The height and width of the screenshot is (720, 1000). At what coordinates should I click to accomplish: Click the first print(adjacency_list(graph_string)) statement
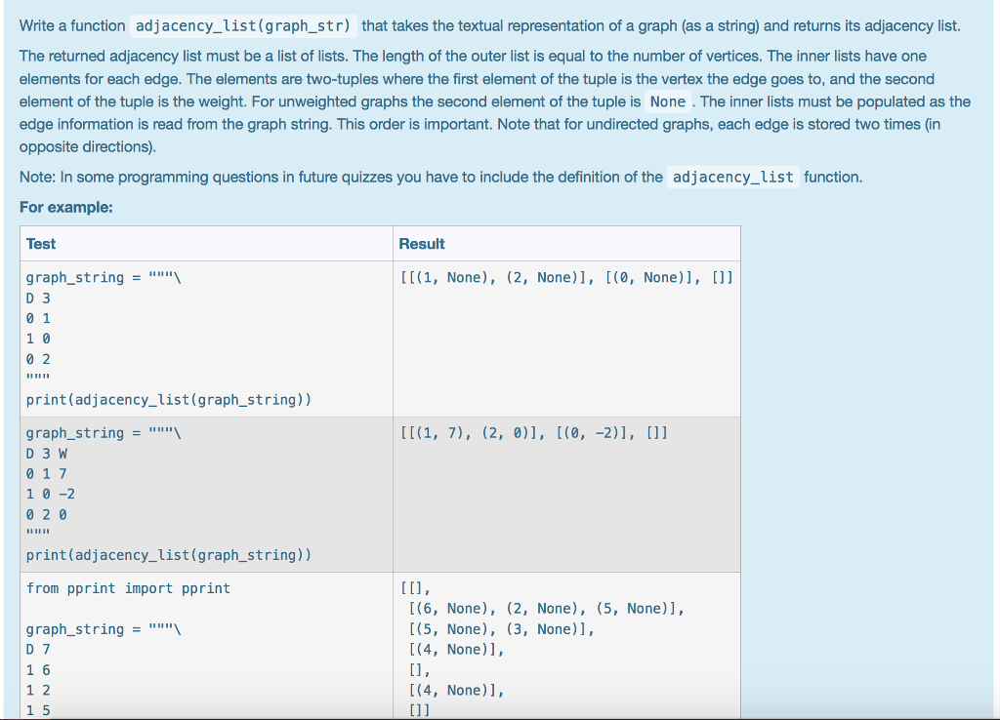(169, 399)
